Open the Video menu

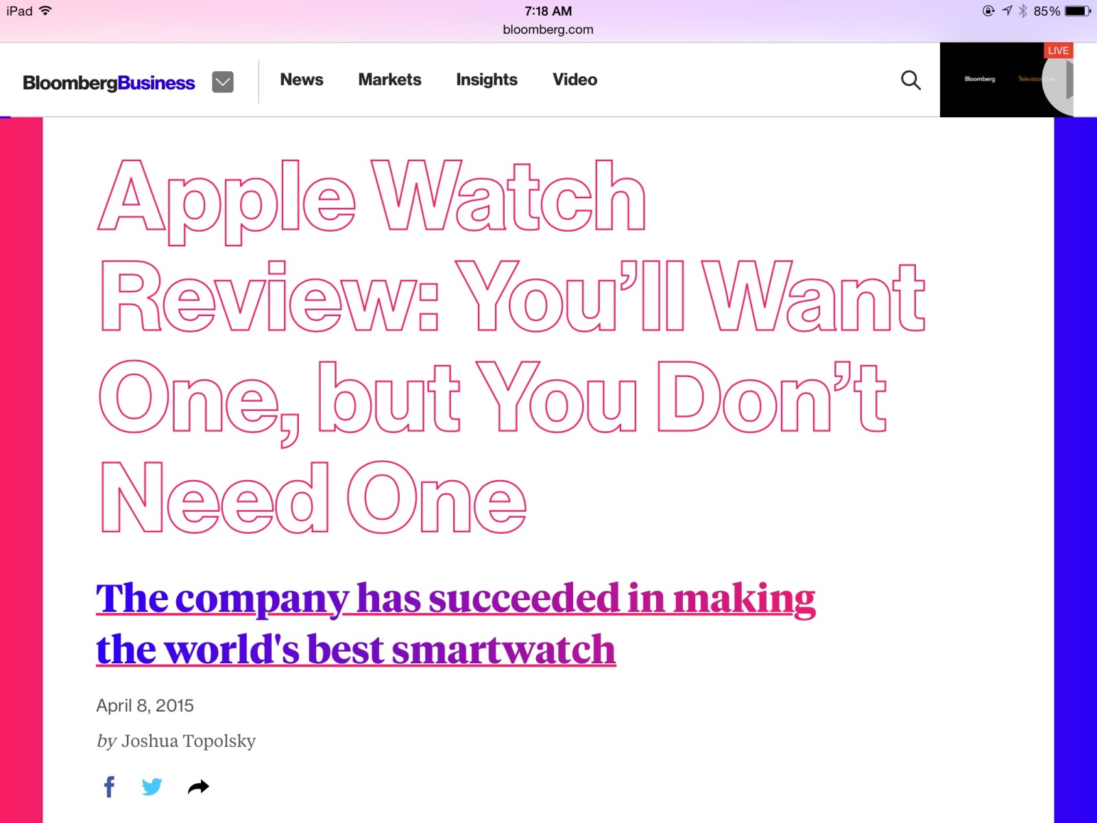pyautogui.click(x=575, y=80)
